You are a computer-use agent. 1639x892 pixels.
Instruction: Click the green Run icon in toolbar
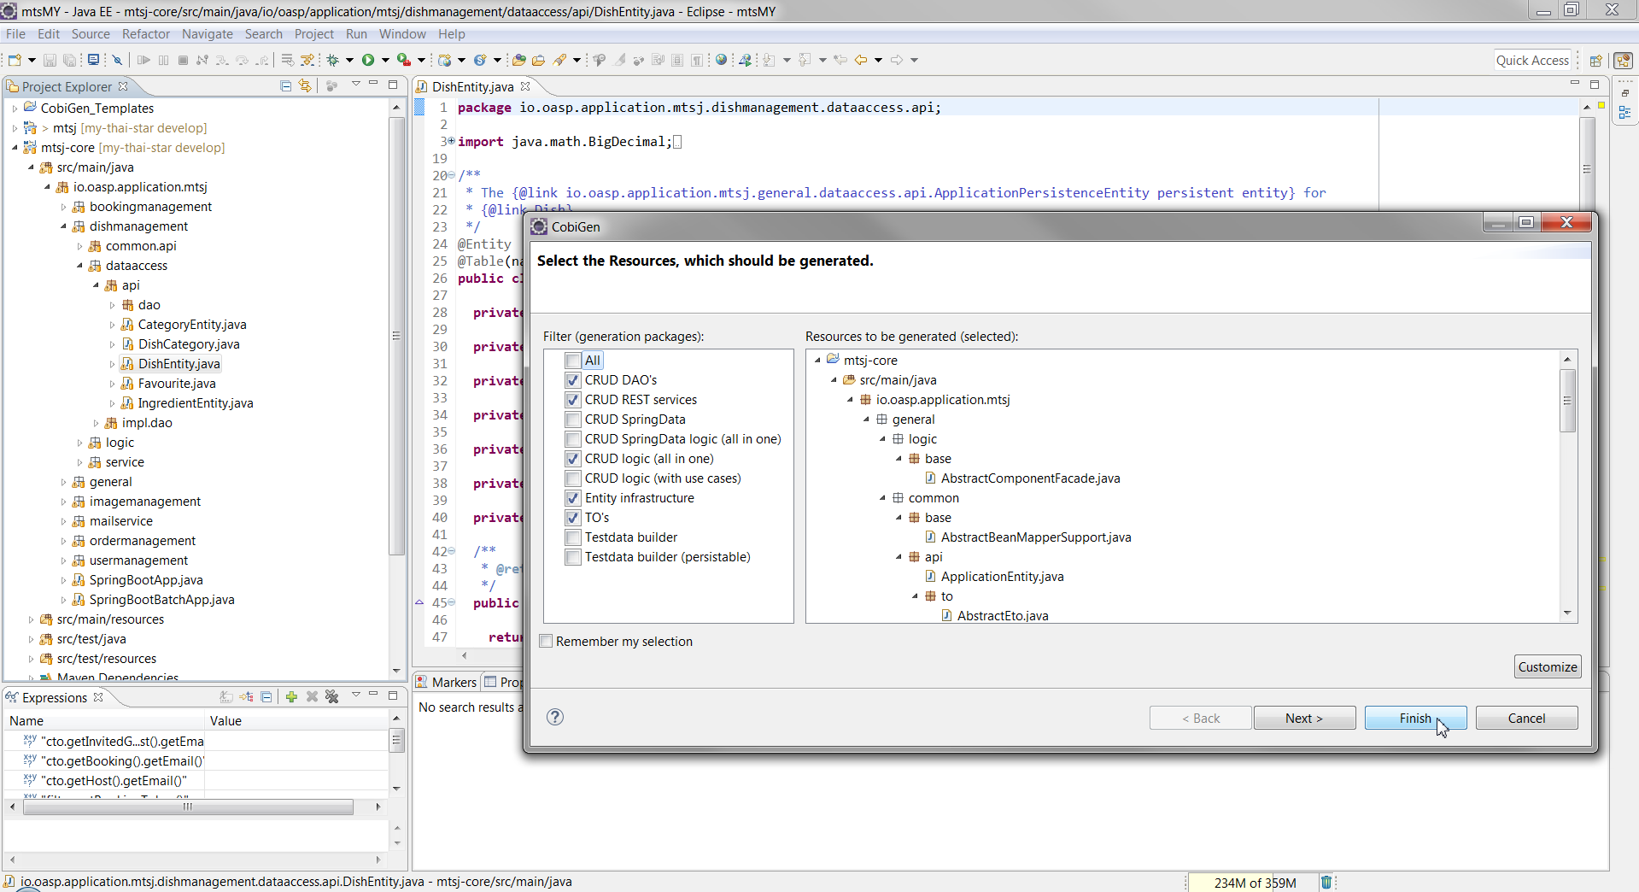click(368, 60)
